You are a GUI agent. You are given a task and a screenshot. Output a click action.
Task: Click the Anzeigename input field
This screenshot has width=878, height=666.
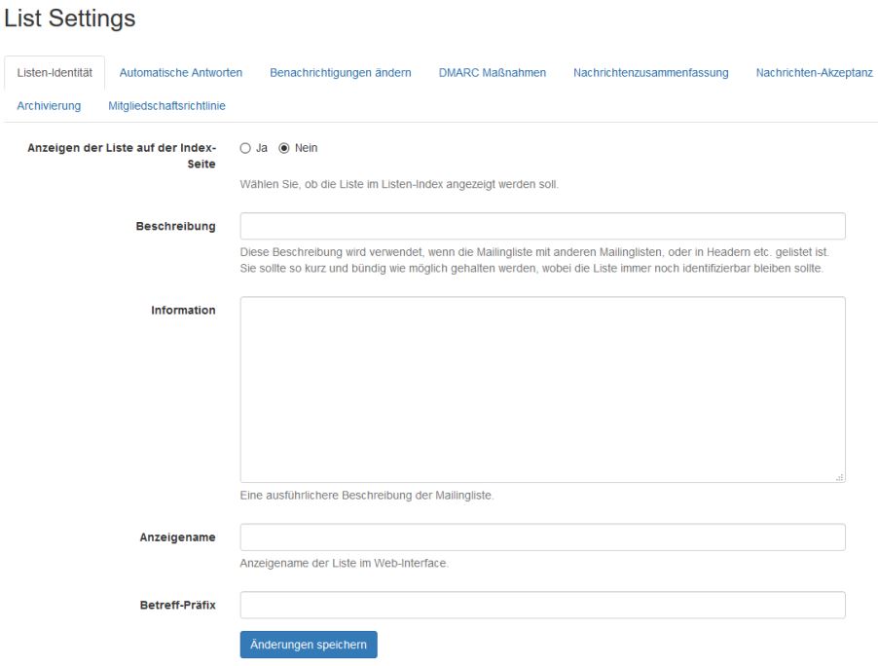point(542,537)
